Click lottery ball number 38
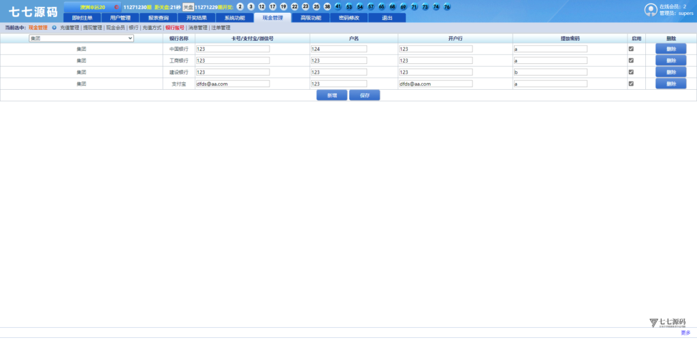The height and width of the screenshot is (340, 697). tap(327, 7)
